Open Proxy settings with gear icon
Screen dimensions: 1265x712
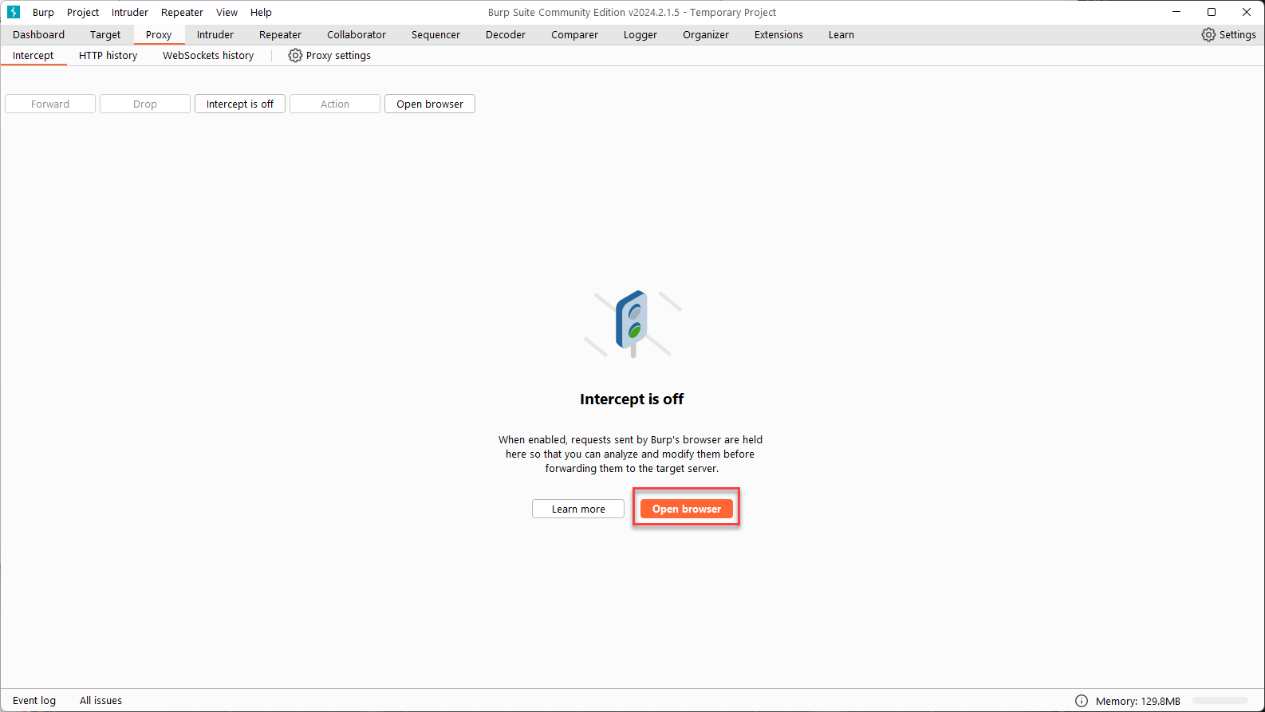(295, 55)
